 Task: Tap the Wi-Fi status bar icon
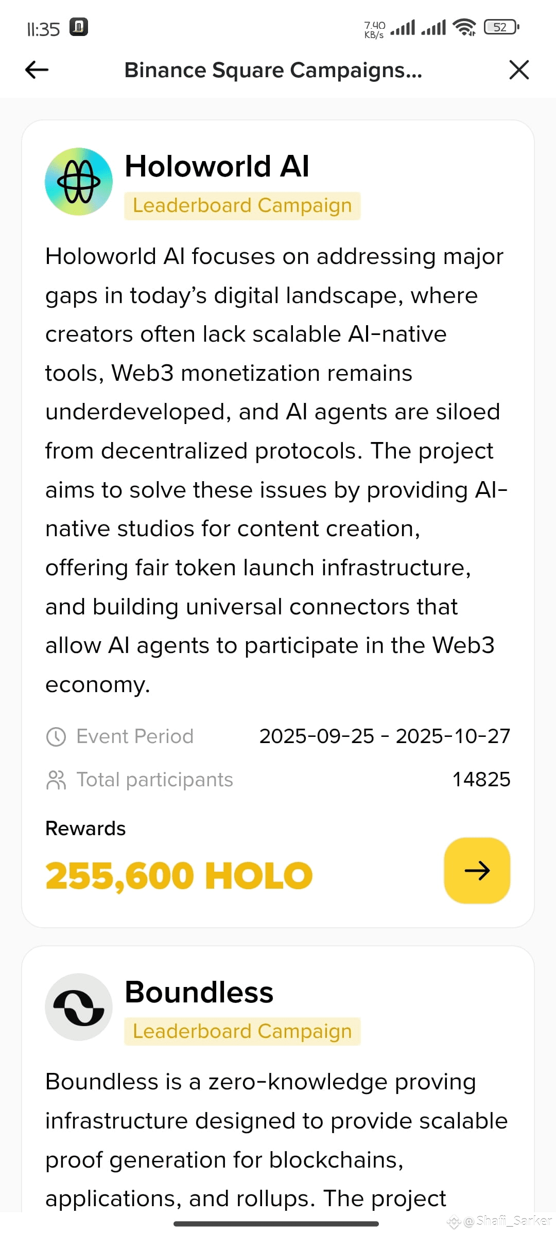click(x=464, y=27)
